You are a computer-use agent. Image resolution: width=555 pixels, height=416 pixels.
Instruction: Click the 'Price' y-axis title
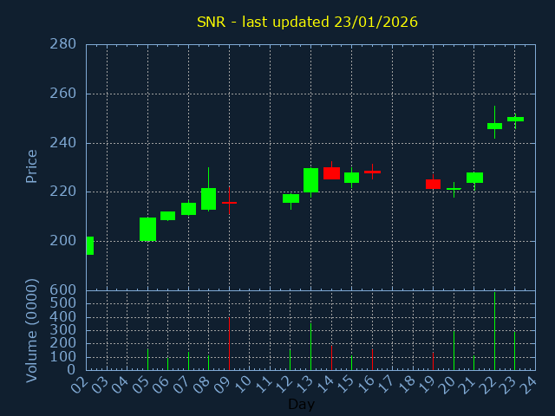[x=32, y=166]
